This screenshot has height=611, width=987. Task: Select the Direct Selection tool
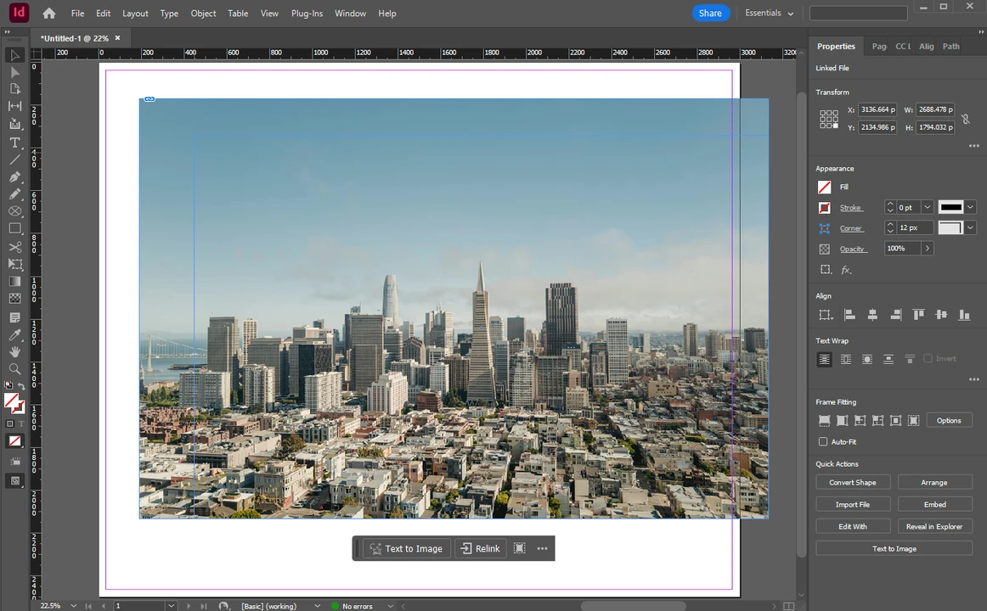(15, 72)
